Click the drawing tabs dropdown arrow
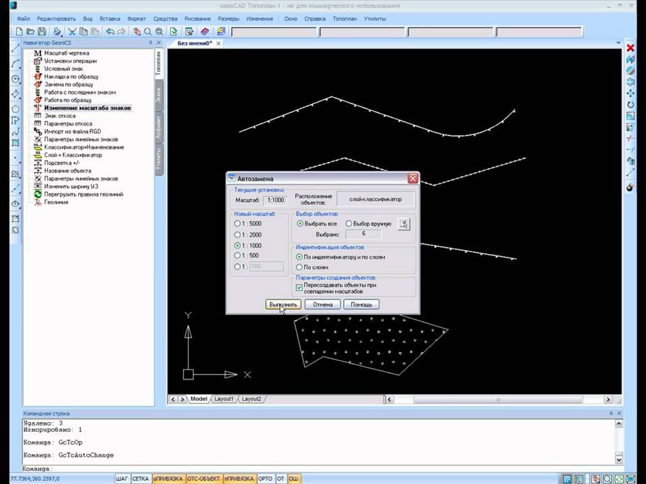The width and height of the screenshot is (646, 484). coord(618,43)
